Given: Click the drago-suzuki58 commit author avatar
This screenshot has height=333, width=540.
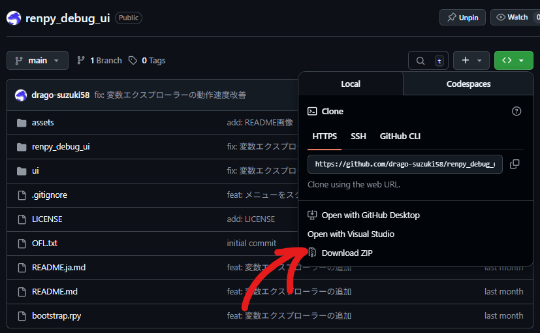Looking at the screenshot, I should tap(21, 95).
